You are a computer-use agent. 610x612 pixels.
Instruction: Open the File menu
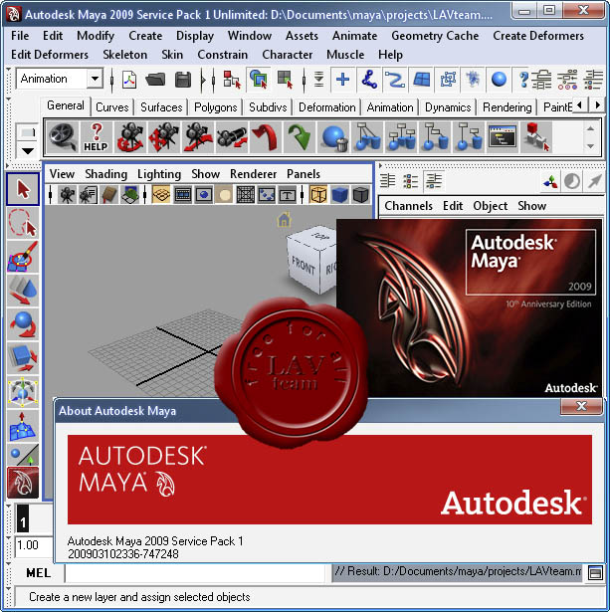tap(20, 36)
